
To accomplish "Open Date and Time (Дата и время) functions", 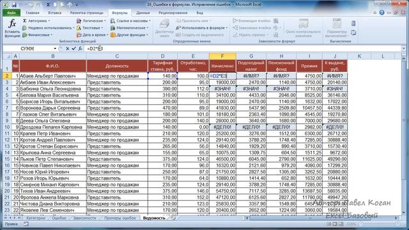I will coord(93,34).
